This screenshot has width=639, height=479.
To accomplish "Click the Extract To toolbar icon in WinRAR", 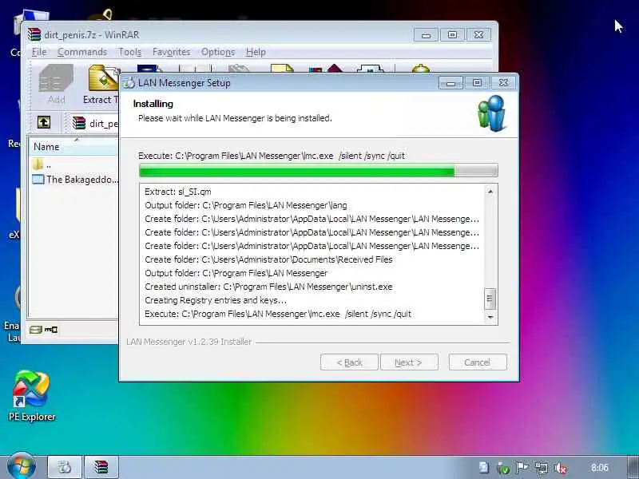I will (101, 84).
